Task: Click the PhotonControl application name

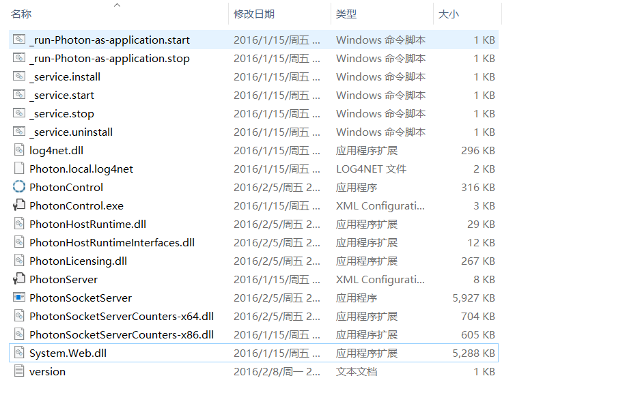Action: point(66,187)
